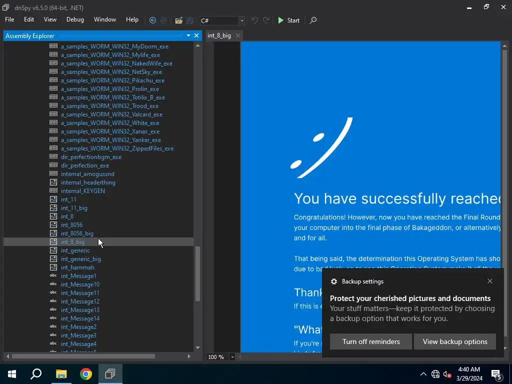Click image icon beside int_8056_big
Image resolution: width=512 pixels, height=384 pixels.
53,233
